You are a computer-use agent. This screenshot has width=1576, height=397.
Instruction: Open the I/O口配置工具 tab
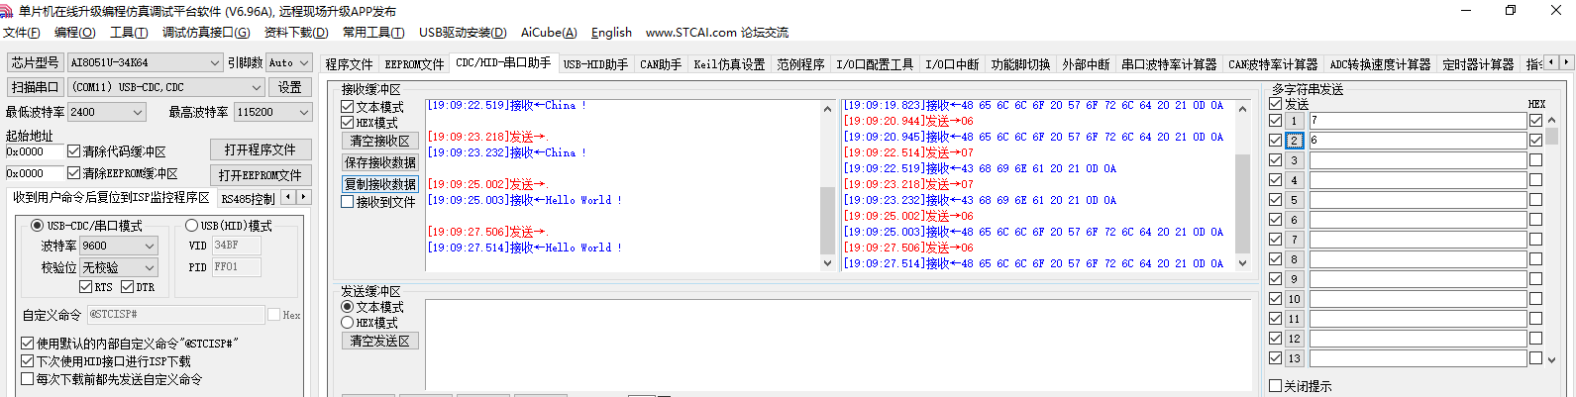coord(875,64)
